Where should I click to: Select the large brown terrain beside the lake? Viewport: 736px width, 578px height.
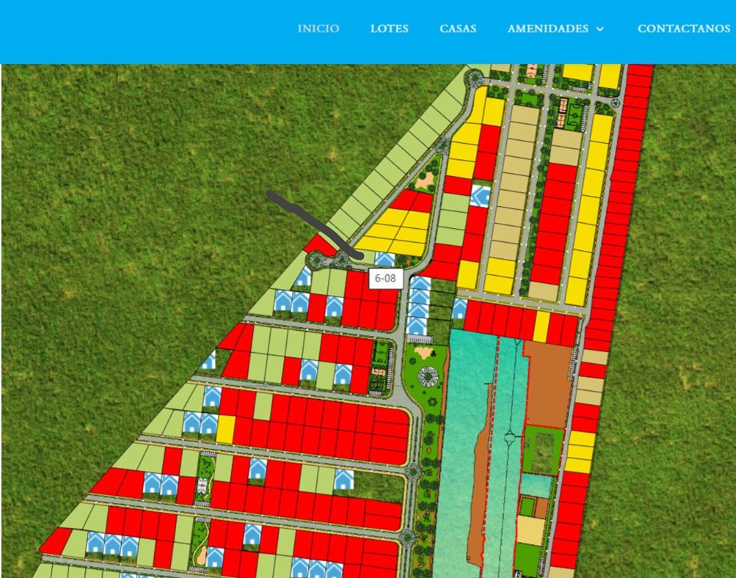(x=548, y=385)
